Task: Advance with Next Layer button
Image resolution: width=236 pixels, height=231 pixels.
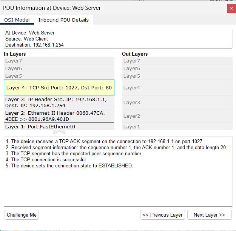Action: tap(209, 215)
